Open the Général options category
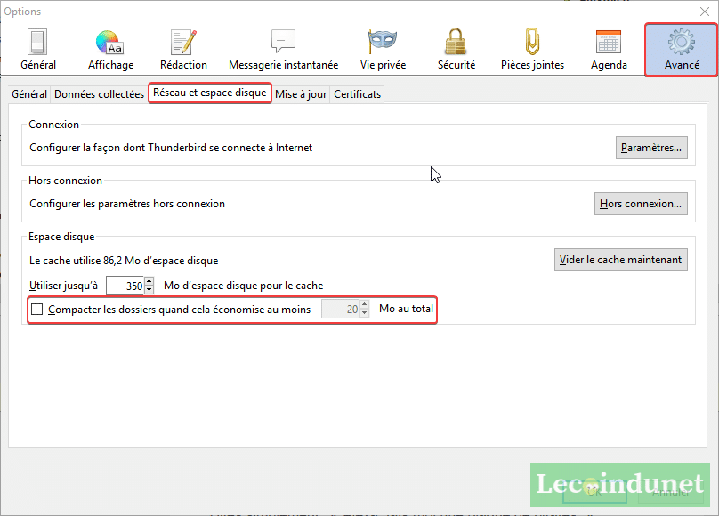Viewport: 719px width, 516px height. point(37,50)
